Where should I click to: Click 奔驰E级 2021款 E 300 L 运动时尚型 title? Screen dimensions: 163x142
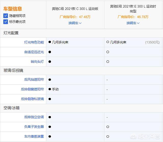tap(133, 9)
